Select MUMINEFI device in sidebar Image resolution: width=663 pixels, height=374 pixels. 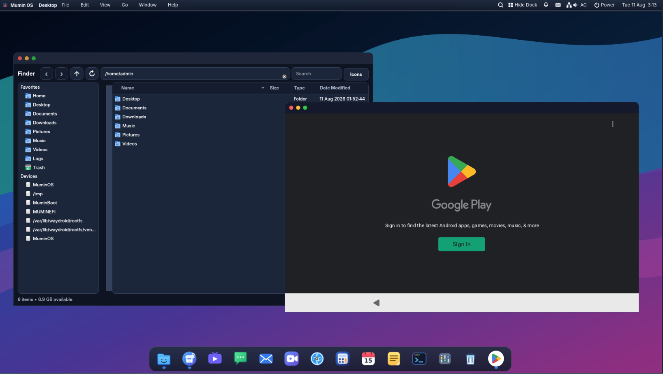click(44, 212)
